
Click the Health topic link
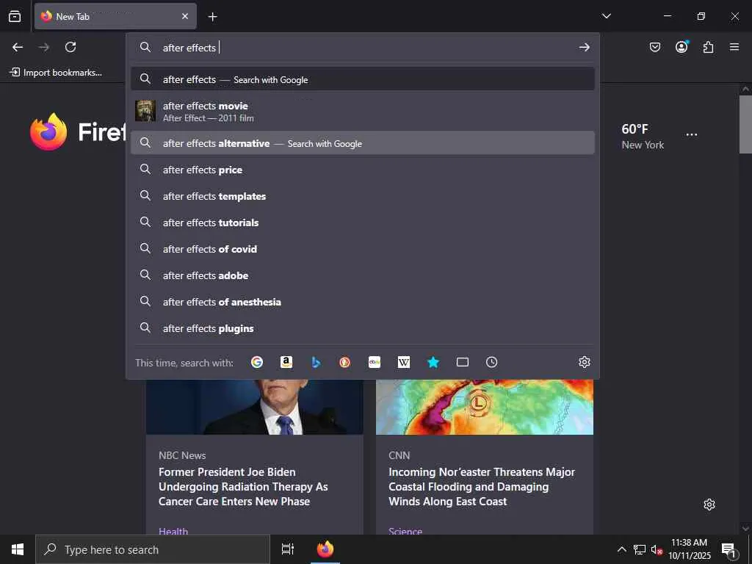point(173,531)
